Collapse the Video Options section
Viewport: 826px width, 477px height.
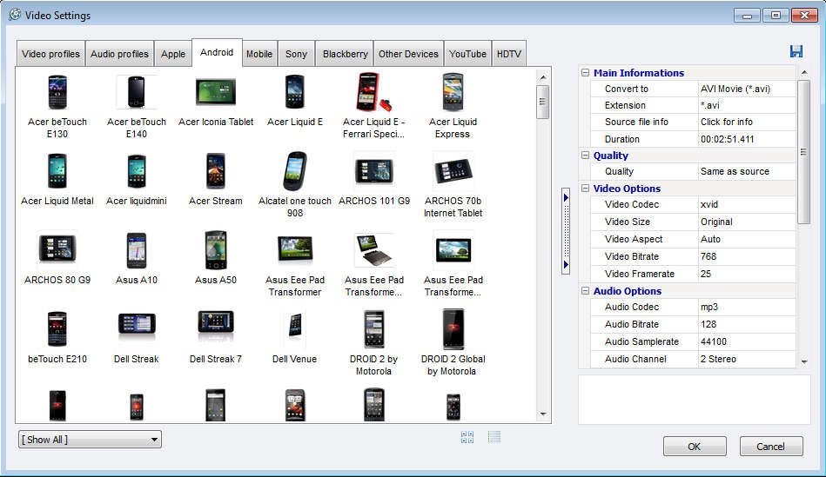pyautogui.click(x=586, y=189)
